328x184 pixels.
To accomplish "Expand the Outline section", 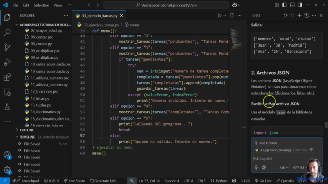I will [43, 130].
